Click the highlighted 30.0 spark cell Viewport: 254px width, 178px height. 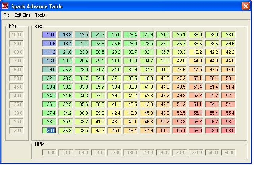(50, 131)
